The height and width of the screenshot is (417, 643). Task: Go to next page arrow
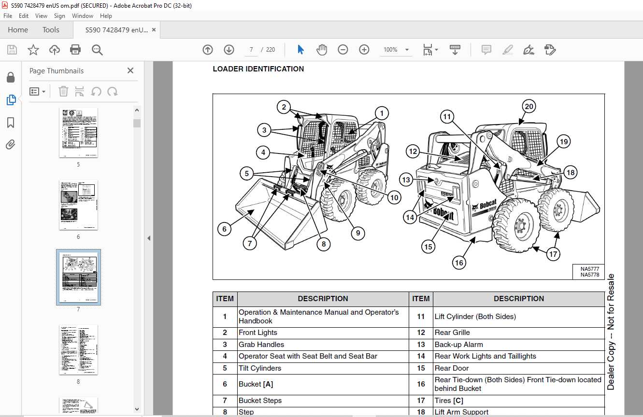click(x=229, y=50)
